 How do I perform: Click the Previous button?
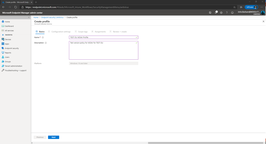pyautogui.click(x=40, y=137)
